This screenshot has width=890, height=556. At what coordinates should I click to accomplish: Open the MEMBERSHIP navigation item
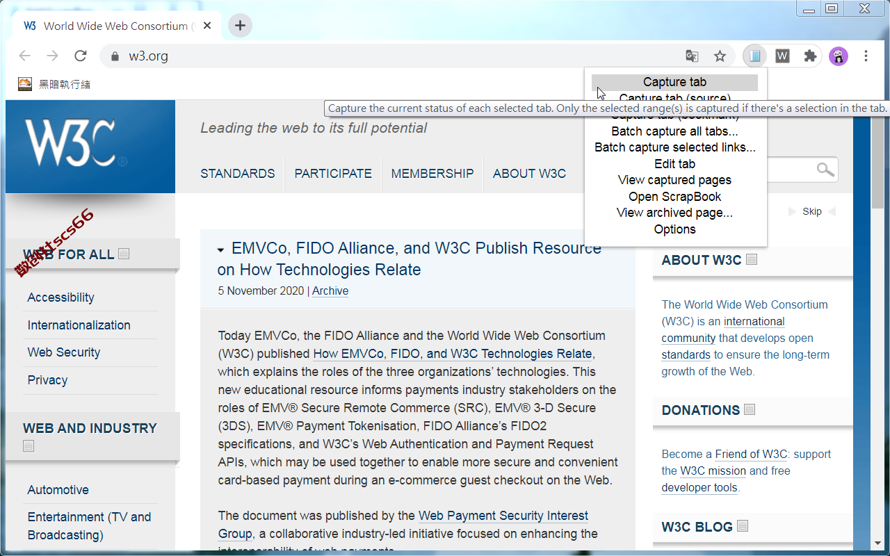tap(432, 174)
